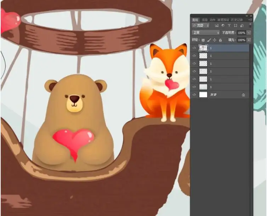The height and width of the screenshot is (216, 267).
Task: Open the 类型 filter type dropdown
Action: point(200,26)
